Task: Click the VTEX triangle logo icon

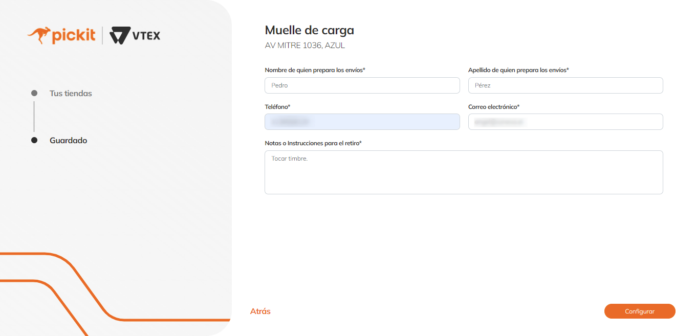Action: coord(120,36)
